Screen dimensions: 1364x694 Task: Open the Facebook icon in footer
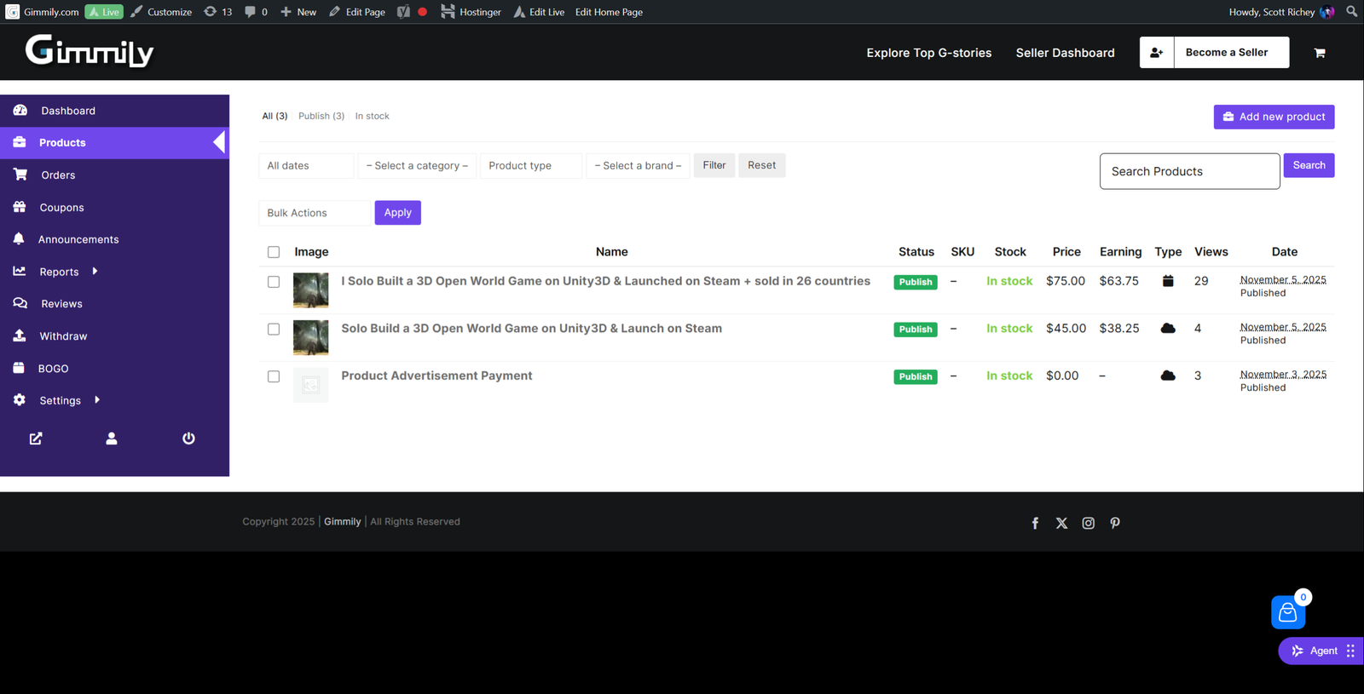[x=1035, y=523]
